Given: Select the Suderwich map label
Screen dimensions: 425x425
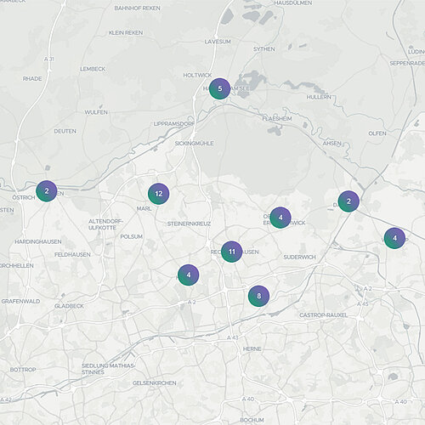Looking at the screenshot, I should click(x=299, y=257).
